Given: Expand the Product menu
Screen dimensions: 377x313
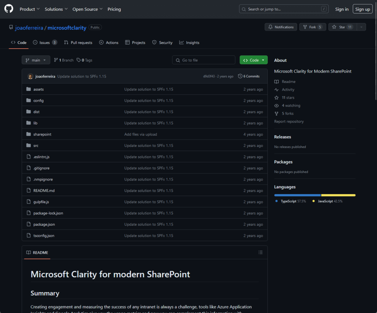Looking at the screenshot, I should [x=29, y=9].
